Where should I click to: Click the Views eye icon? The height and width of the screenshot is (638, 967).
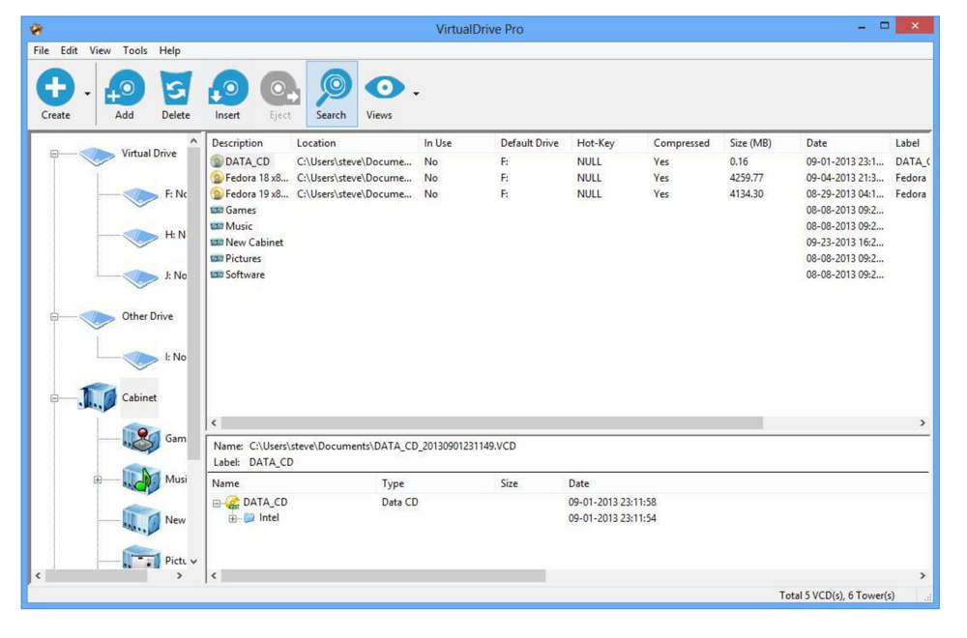384,88
